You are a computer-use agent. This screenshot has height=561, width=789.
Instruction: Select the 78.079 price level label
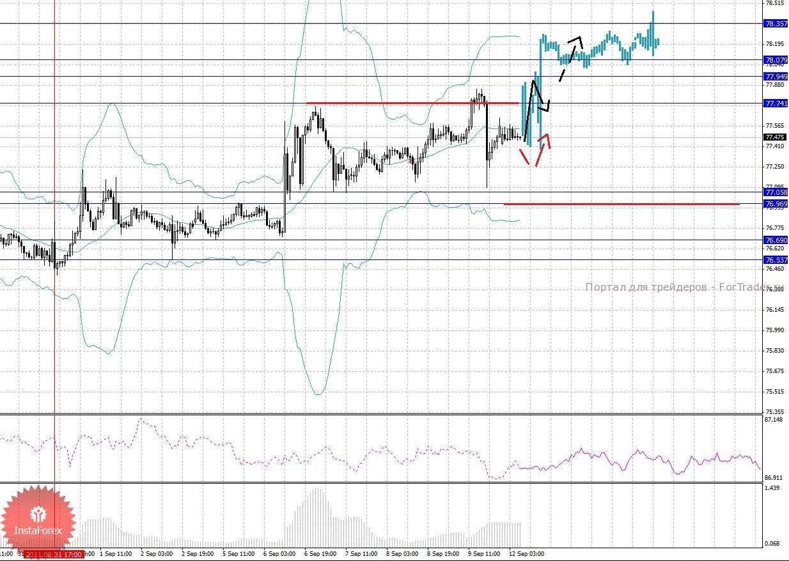(x=776, y=60)
